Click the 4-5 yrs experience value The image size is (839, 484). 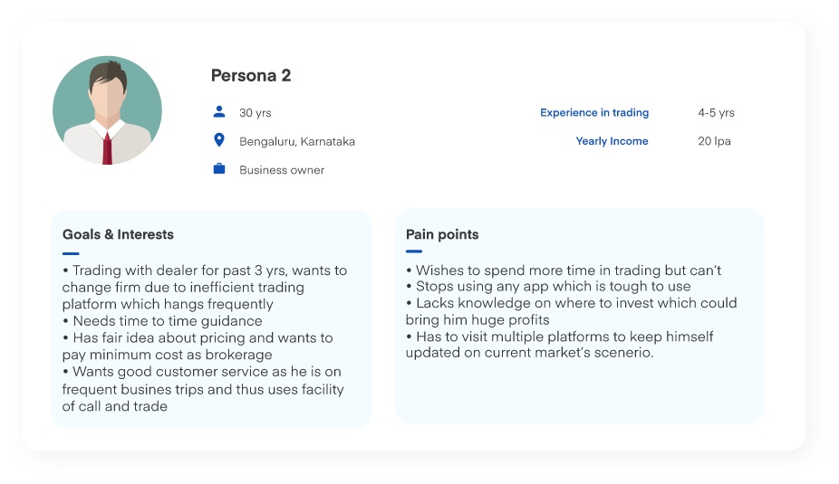pos(716,113)
